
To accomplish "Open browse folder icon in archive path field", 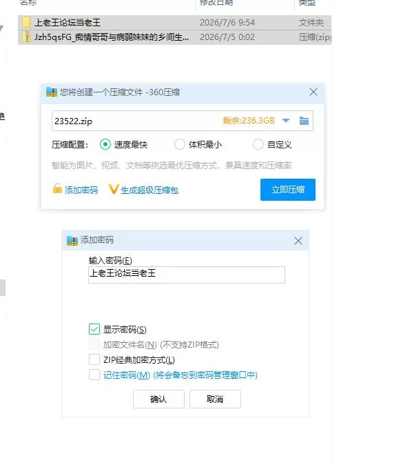I will 304,121.
